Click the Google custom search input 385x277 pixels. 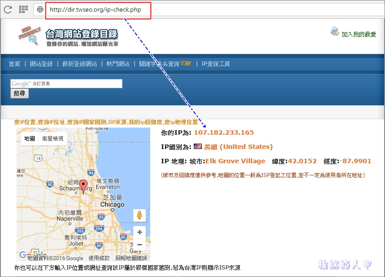[x=66, y=83]
